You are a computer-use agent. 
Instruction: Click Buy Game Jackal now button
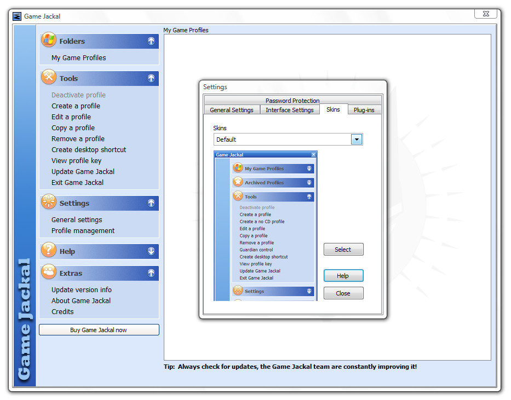click(x=99, y=330)
